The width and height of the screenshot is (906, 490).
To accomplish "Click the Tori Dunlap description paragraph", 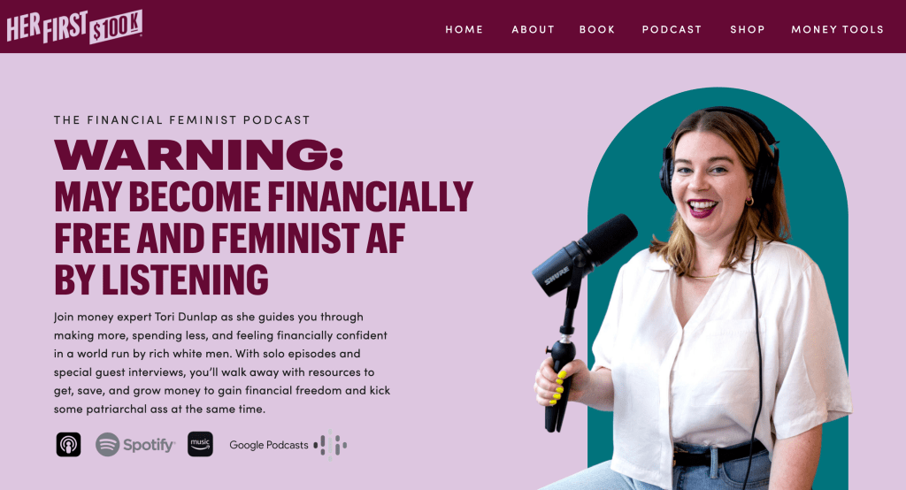I will [x=222, y=363].
